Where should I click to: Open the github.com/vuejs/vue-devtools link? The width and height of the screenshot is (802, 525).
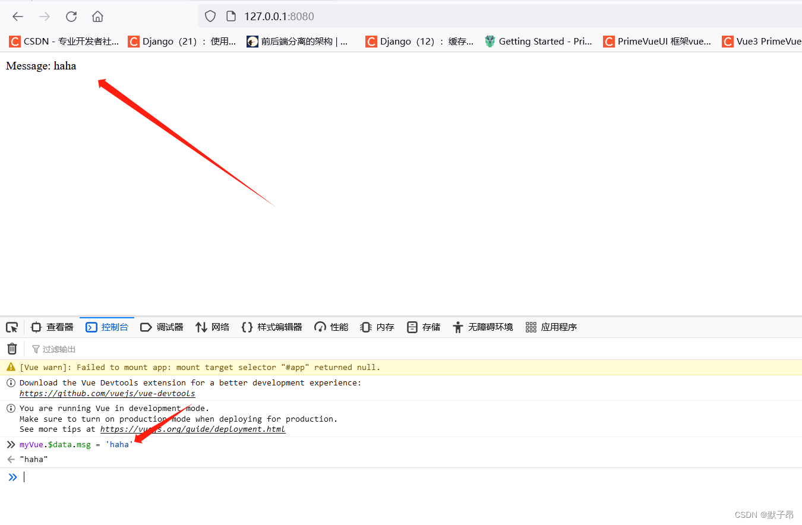[107, 393]
